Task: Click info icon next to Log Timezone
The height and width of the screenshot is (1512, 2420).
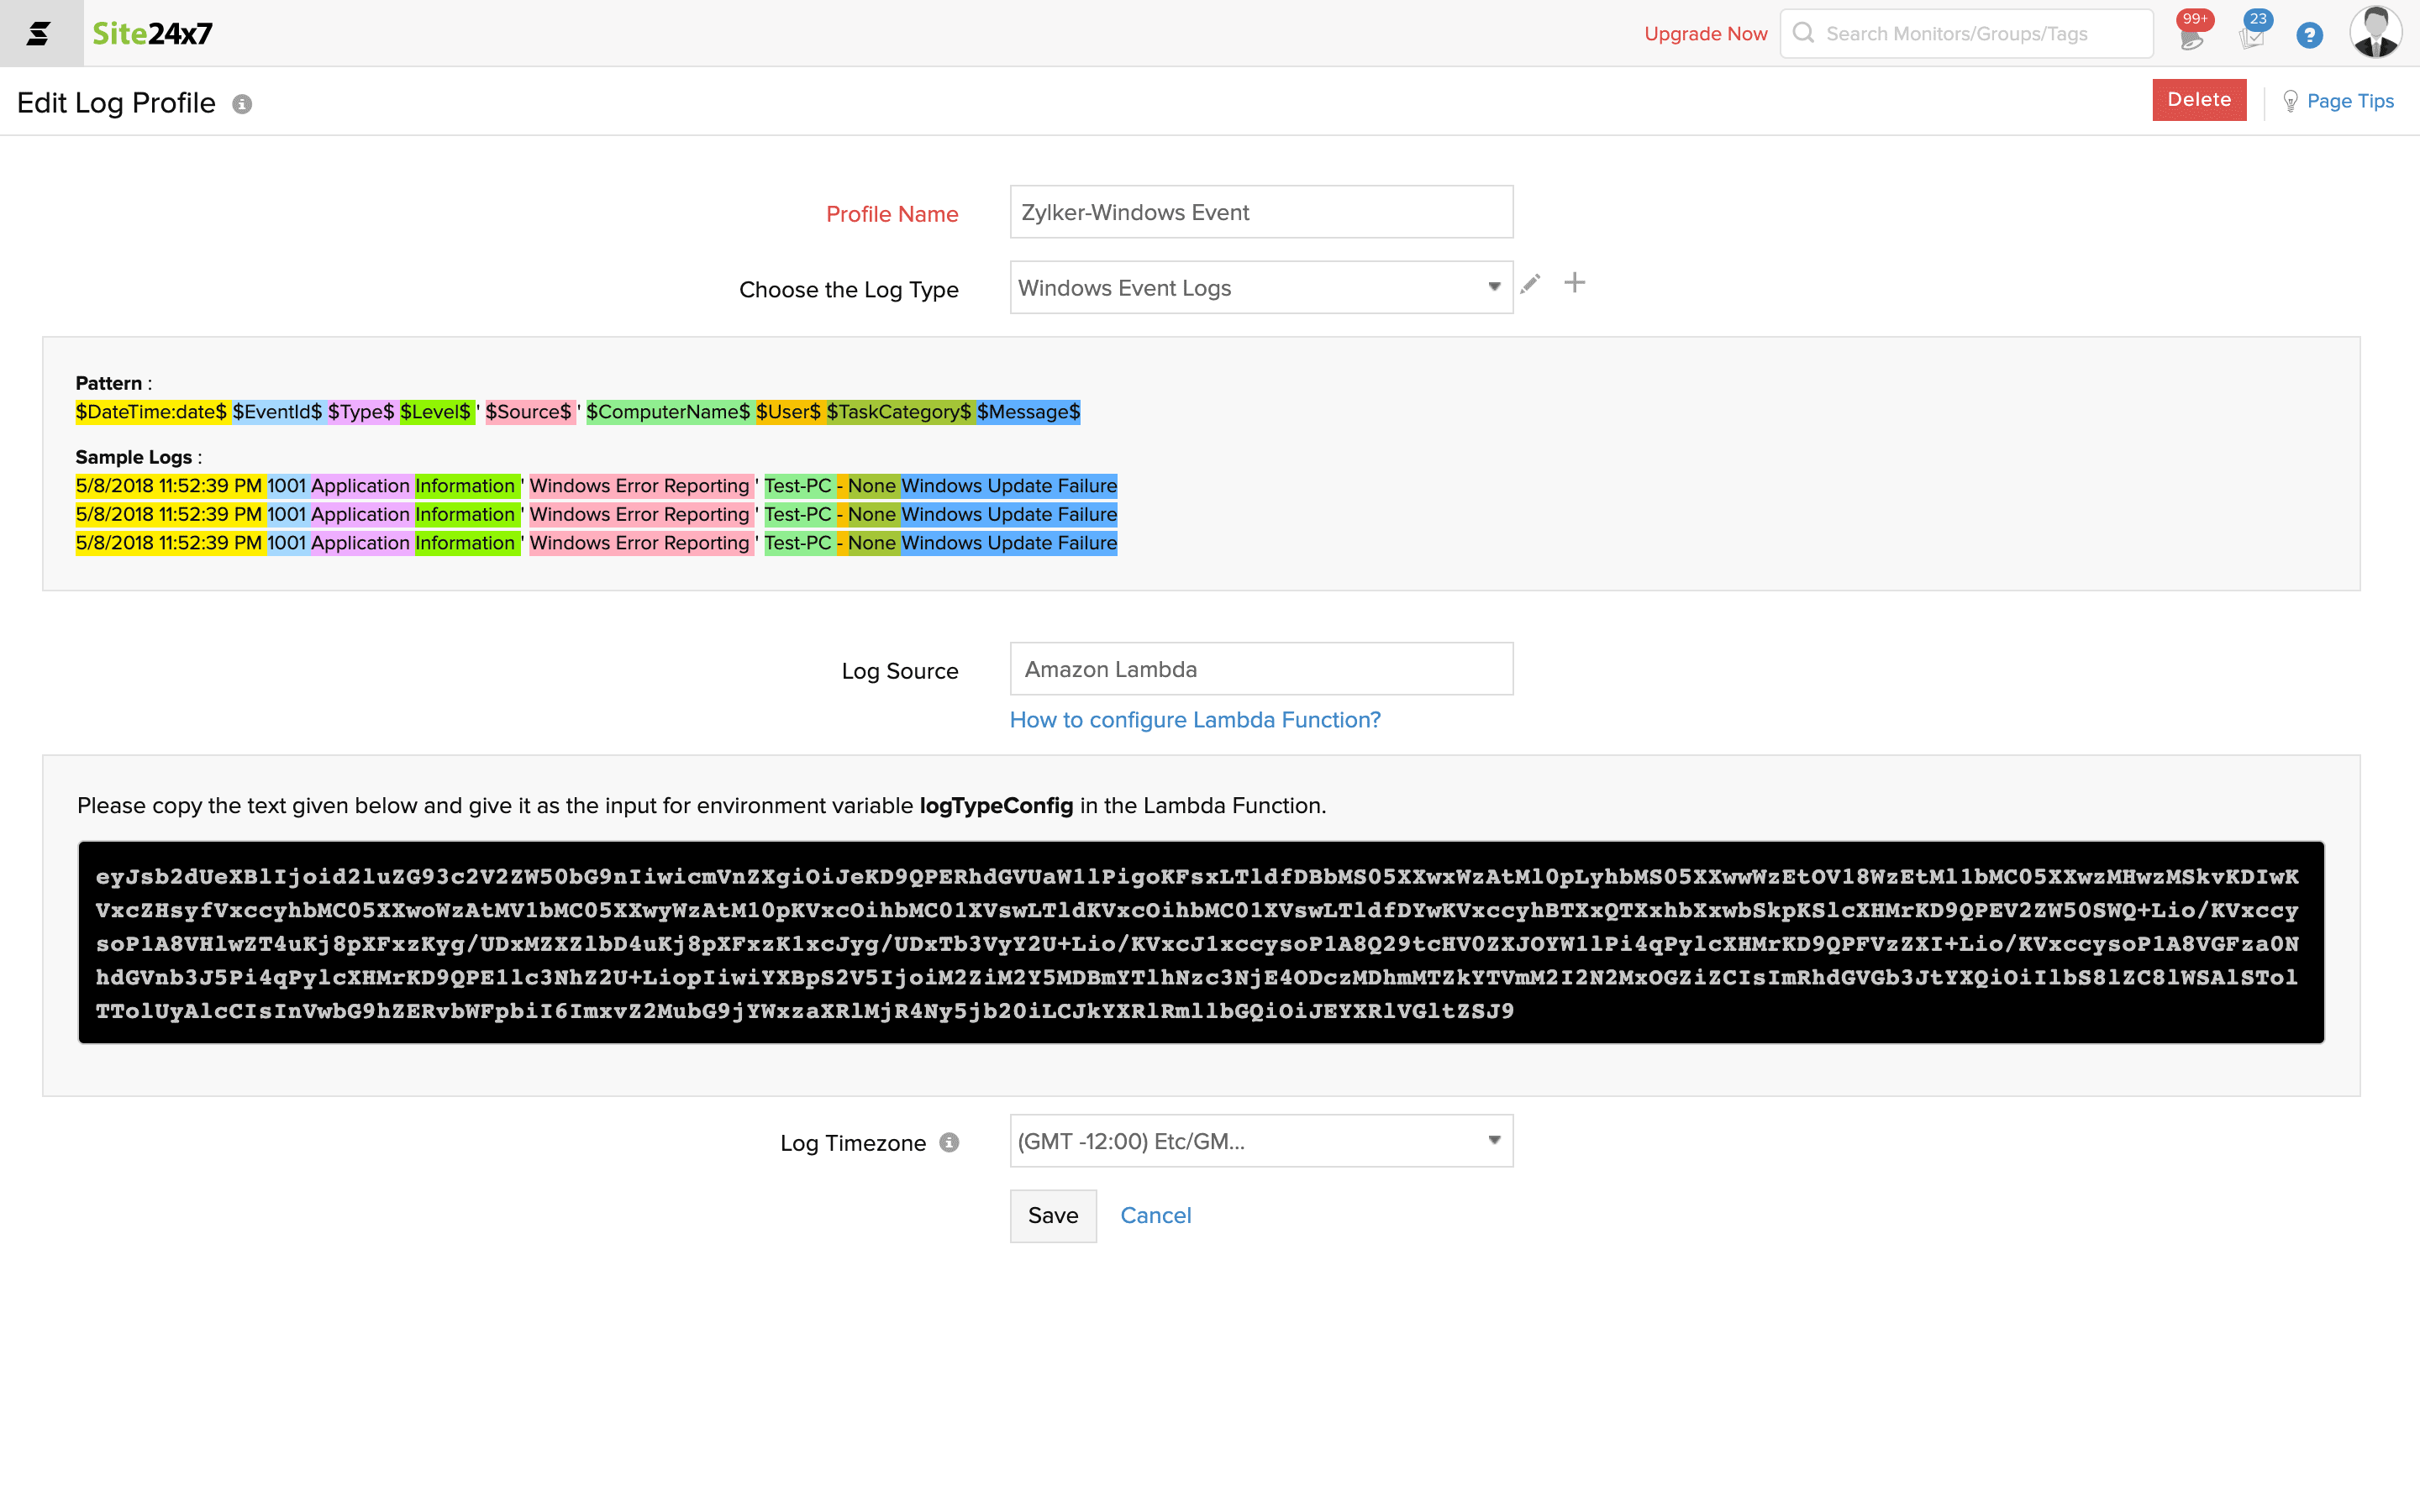Action: click(949, 1142)
